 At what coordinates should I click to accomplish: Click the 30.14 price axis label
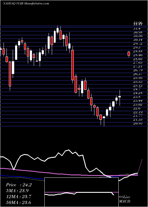pyautogui.click(x=138, y=40)
